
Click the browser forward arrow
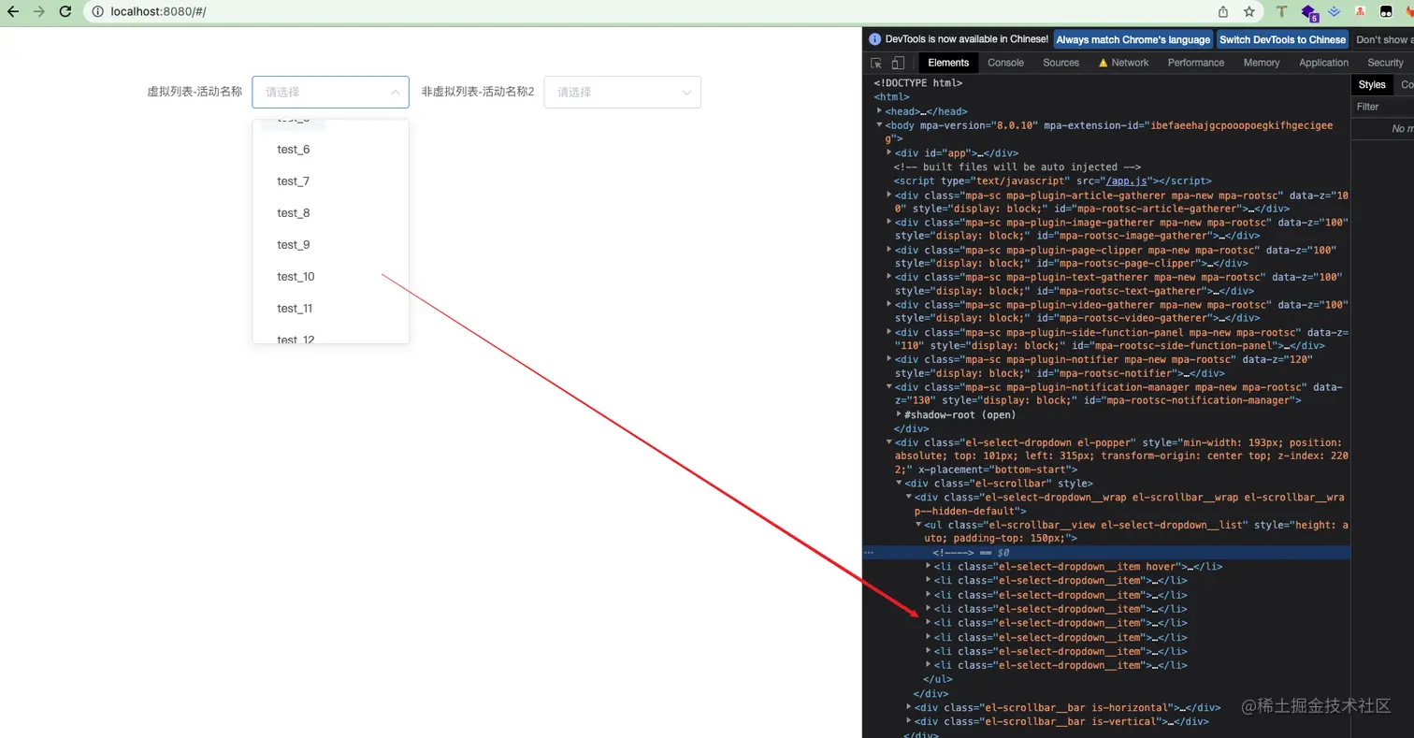point(38,11)
